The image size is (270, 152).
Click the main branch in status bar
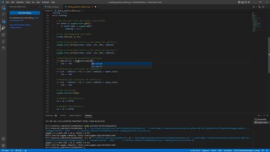[5, 150]
